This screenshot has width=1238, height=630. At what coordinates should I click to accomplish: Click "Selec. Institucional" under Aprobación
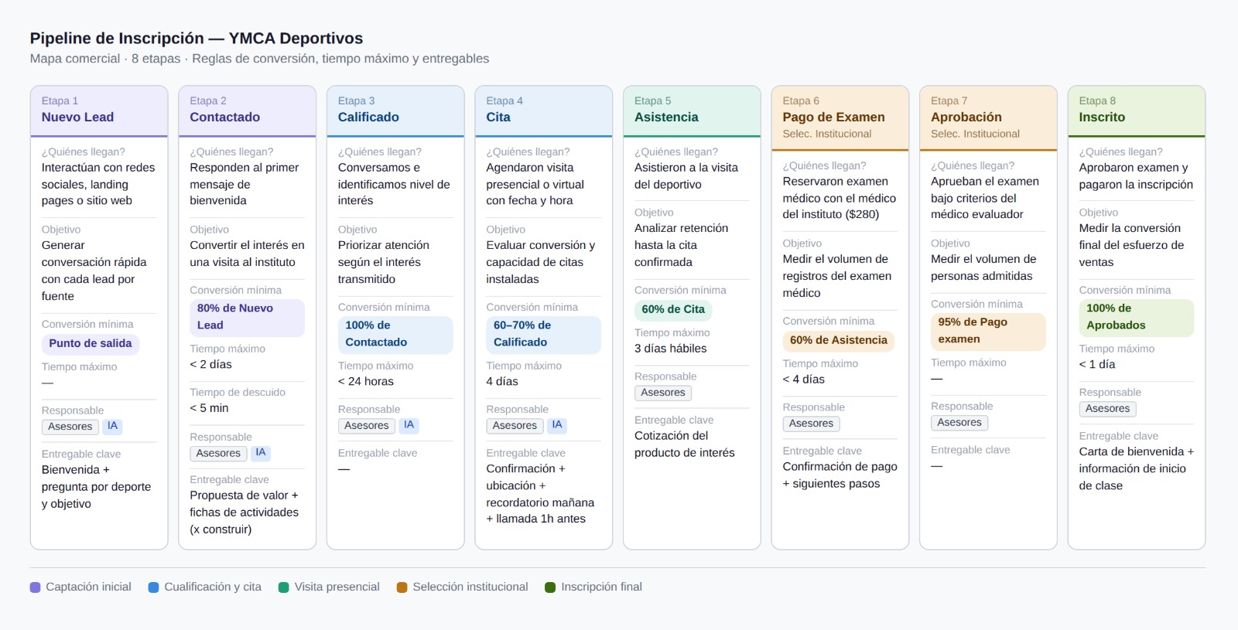point(975,135)
